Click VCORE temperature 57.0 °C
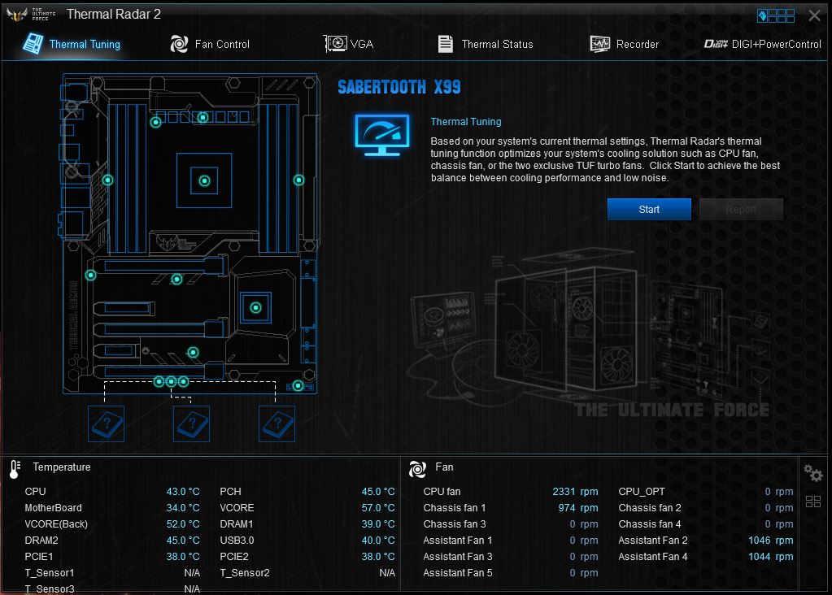Viewport: 832px width, 595px height. click(378, 508)
